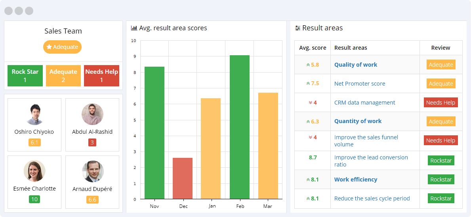
Task: Open Reduce the sales cycle period link
Action: click(x=372, y=198)
